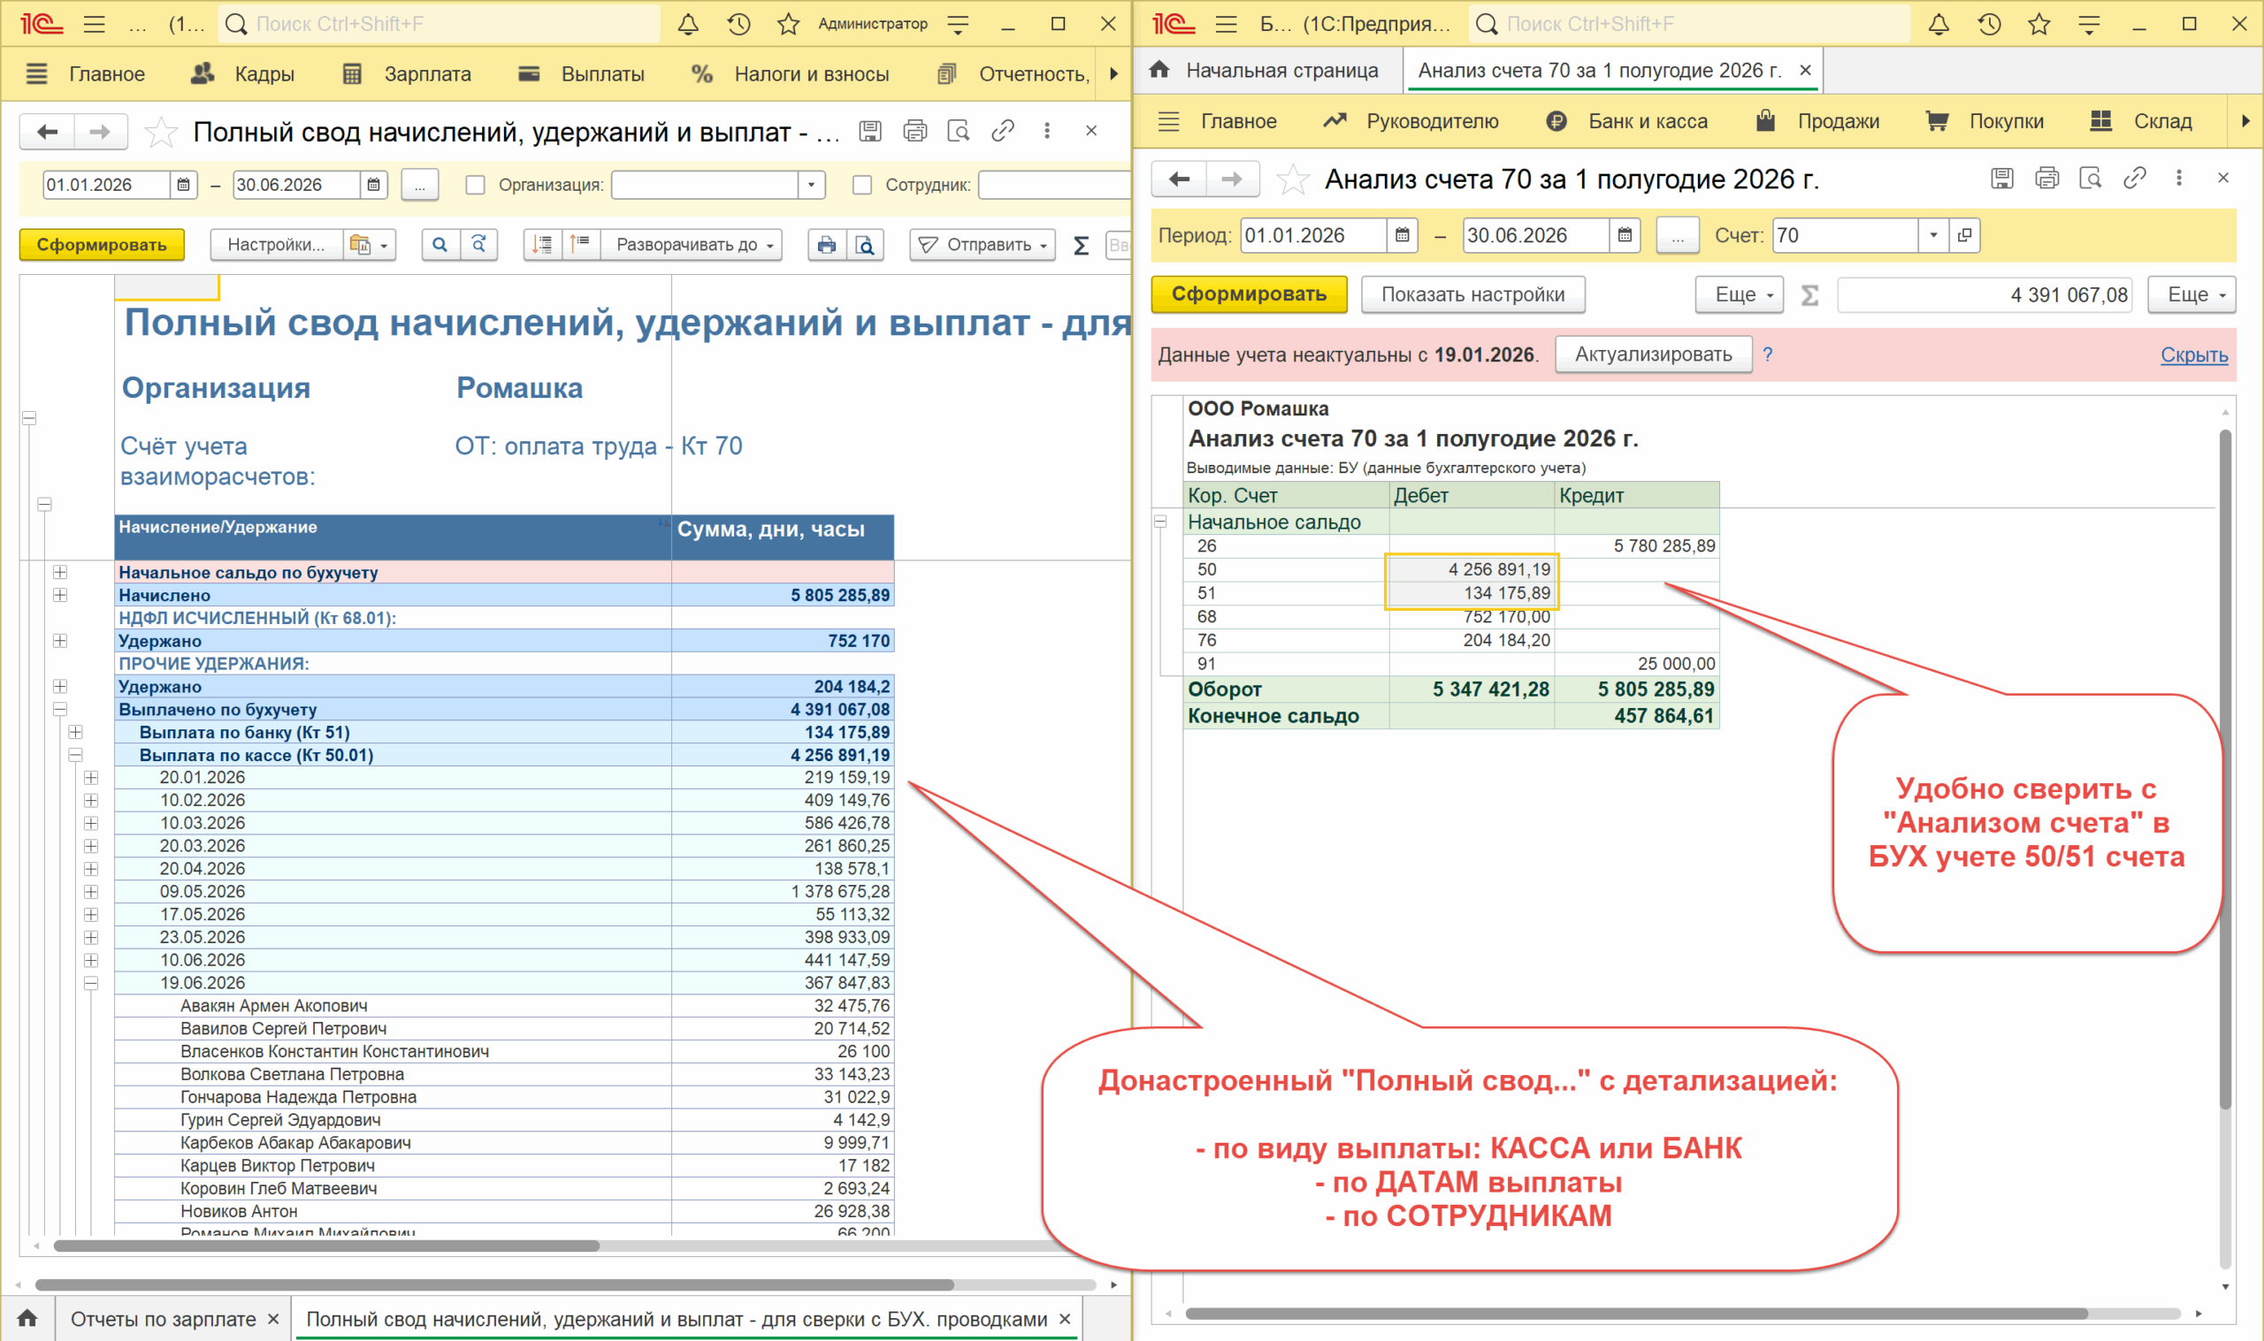The height and width of the screenshot is (1341, 2264).
Task: Click help question mark near Актуализировать
Action: tap(1768, 354)
